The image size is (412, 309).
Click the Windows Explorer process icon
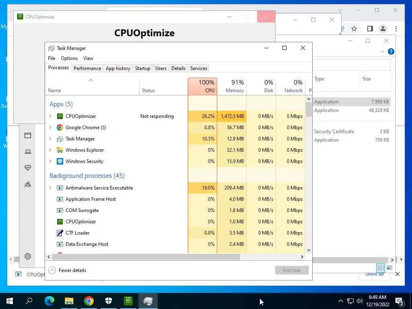(60, 150)
